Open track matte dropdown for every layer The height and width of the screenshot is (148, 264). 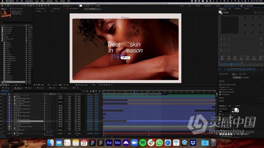[70, 121]
